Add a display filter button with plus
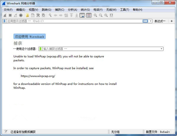The width and height of the screenshot is (177, 136). [x=172, y=21]
